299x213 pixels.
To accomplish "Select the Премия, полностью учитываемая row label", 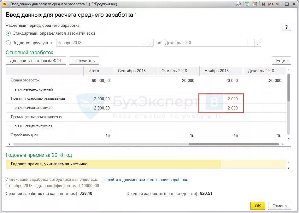I will point(38,98).
